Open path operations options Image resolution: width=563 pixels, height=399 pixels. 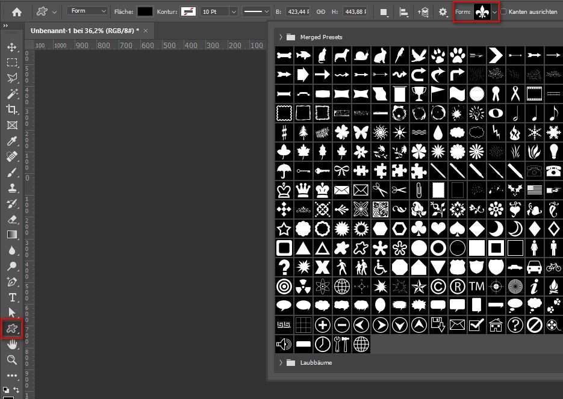(x=384, y=12)
